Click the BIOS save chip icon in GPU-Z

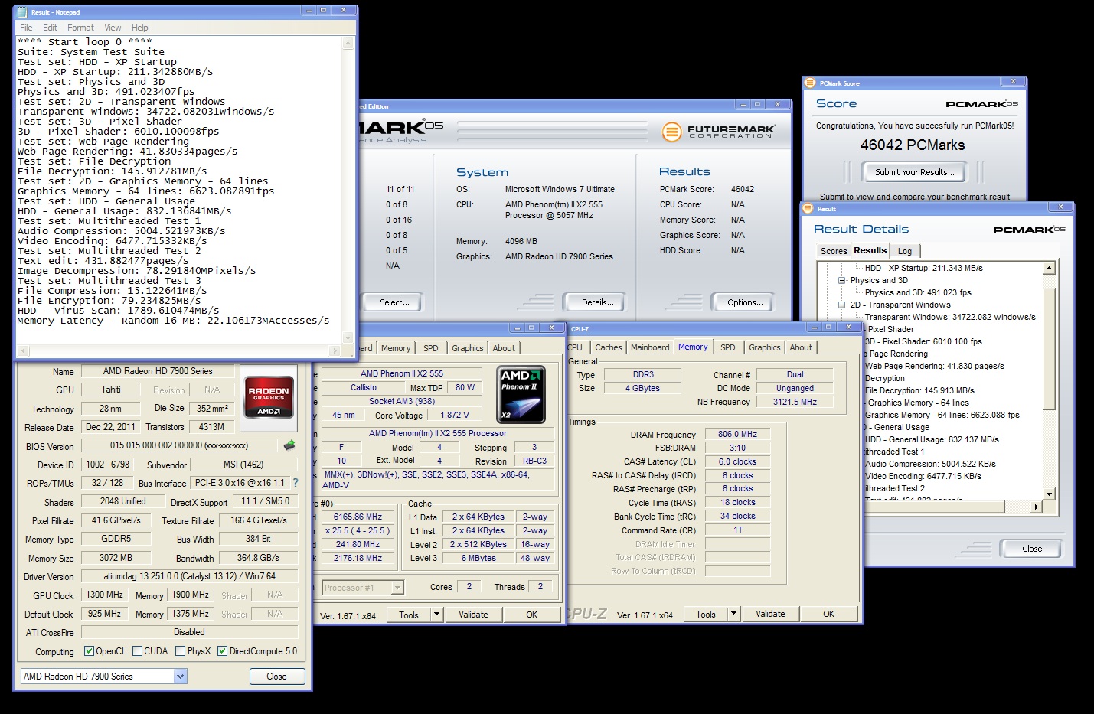pos(289,445)
